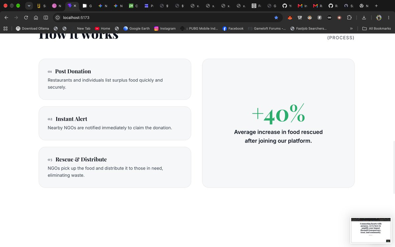Open the Extensions puzzle piece menu
This screenshot has width=395, height=247.
(349, 17)
